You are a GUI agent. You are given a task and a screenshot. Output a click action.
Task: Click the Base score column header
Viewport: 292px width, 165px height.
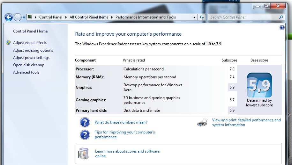(259, 60)
